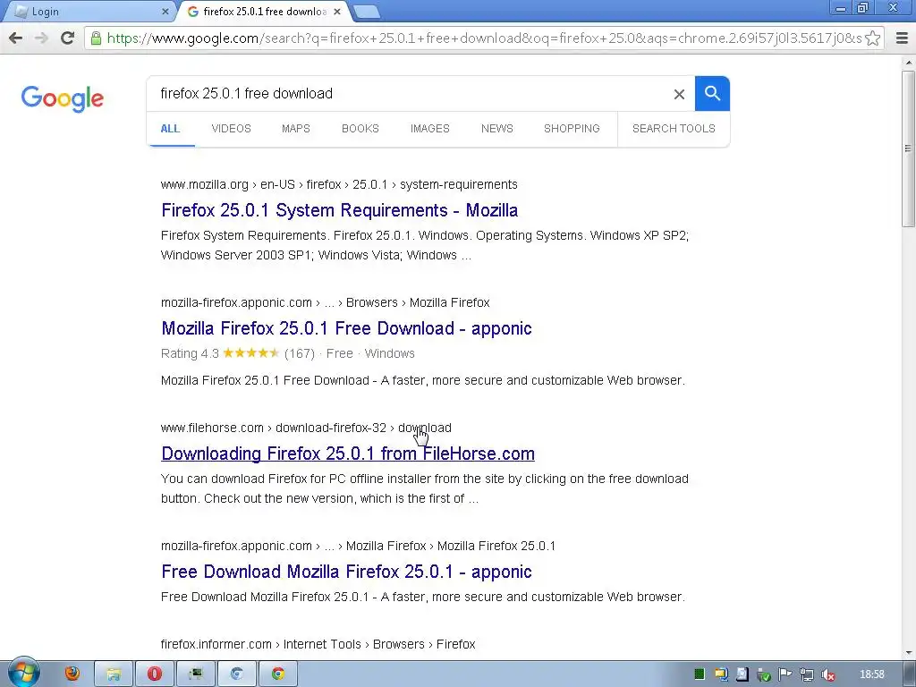Open the file explorer taskbar icon
The width and height of the screenshot is (916, 687).
pyautogui.click(x=114, y=674)
